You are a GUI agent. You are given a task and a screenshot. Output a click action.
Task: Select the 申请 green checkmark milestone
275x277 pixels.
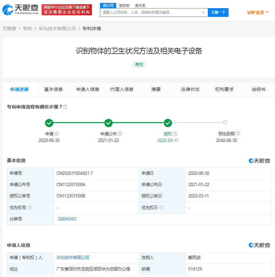pos(49,123)
